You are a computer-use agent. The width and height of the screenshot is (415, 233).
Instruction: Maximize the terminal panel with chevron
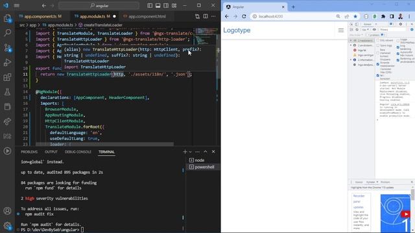coord(206,151)
